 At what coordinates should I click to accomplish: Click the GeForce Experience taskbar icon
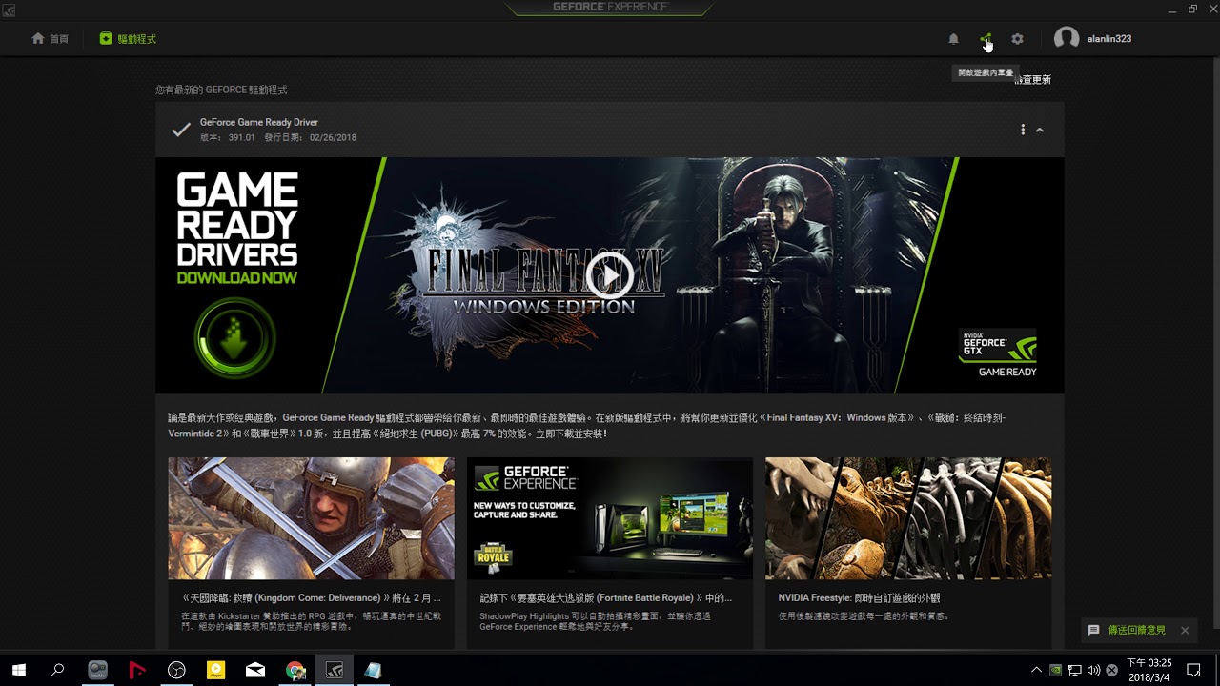click(335, 670)
